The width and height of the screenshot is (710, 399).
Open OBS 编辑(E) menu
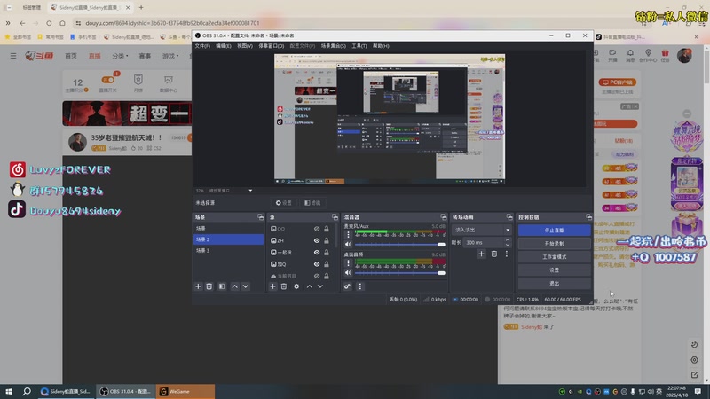pyautogui.click(x=224, y=46)
